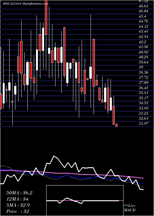Screen dimensions: 154x216
Task: Click the last small red candle near 31.97
Action: pyautogui.click(x=116, y=125)
